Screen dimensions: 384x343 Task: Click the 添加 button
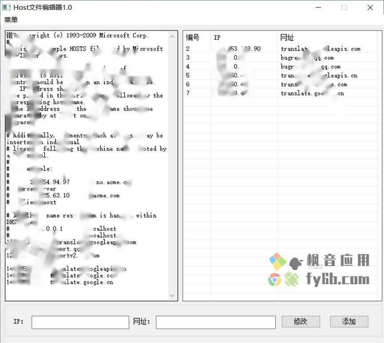(349, 321)
